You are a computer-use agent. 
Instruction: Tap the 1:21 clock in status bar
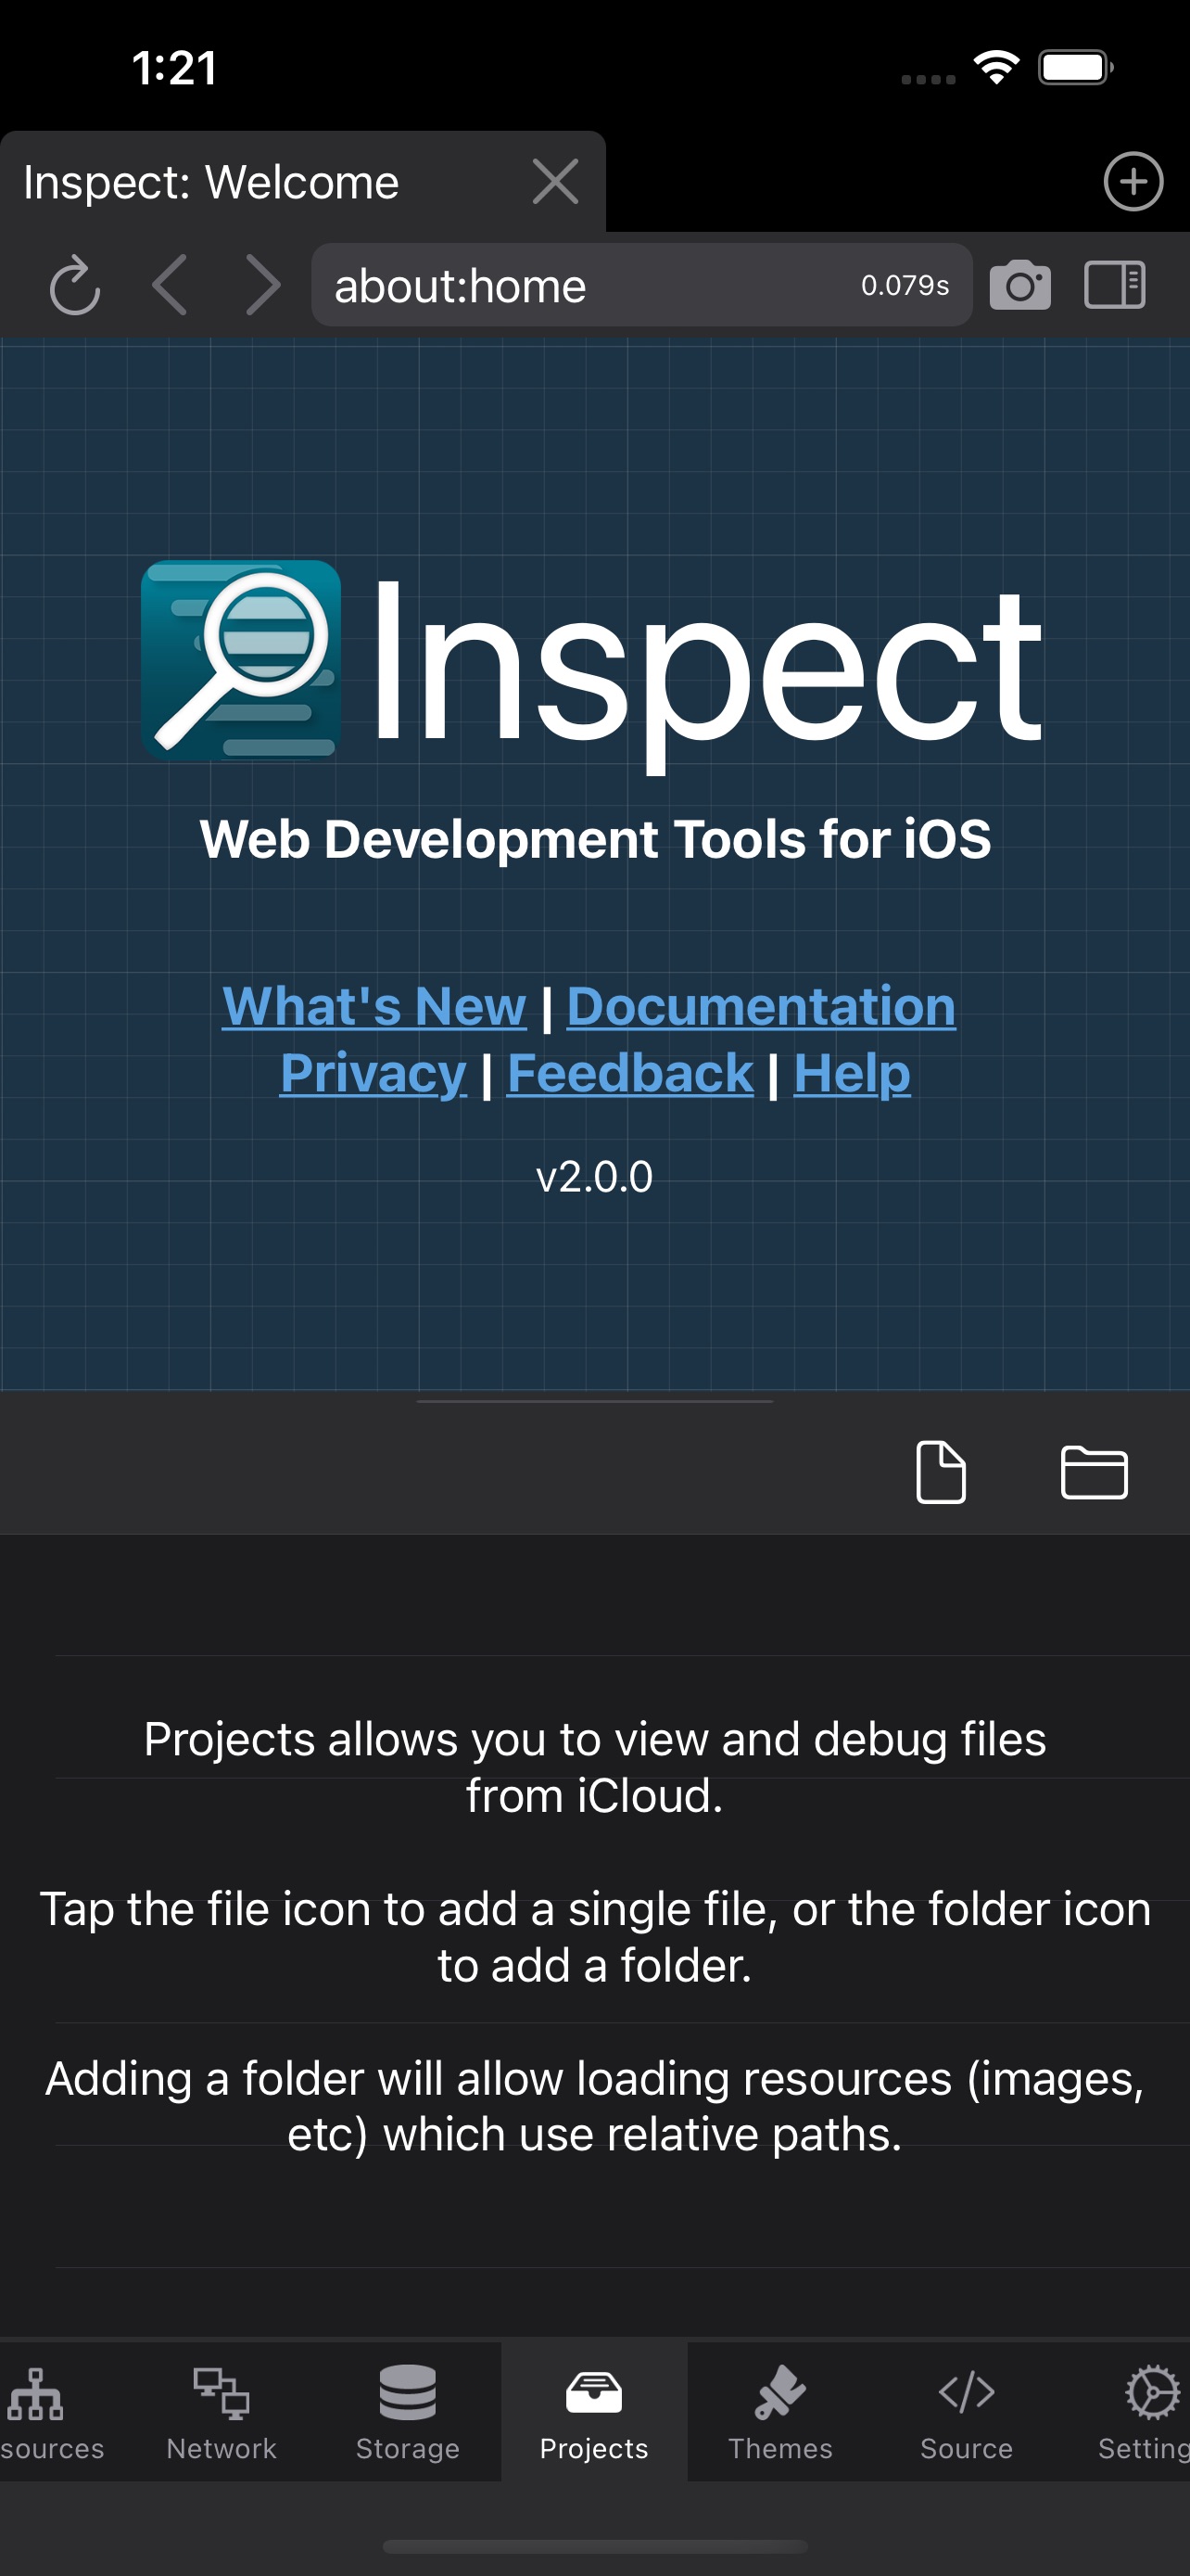point(175,68)
